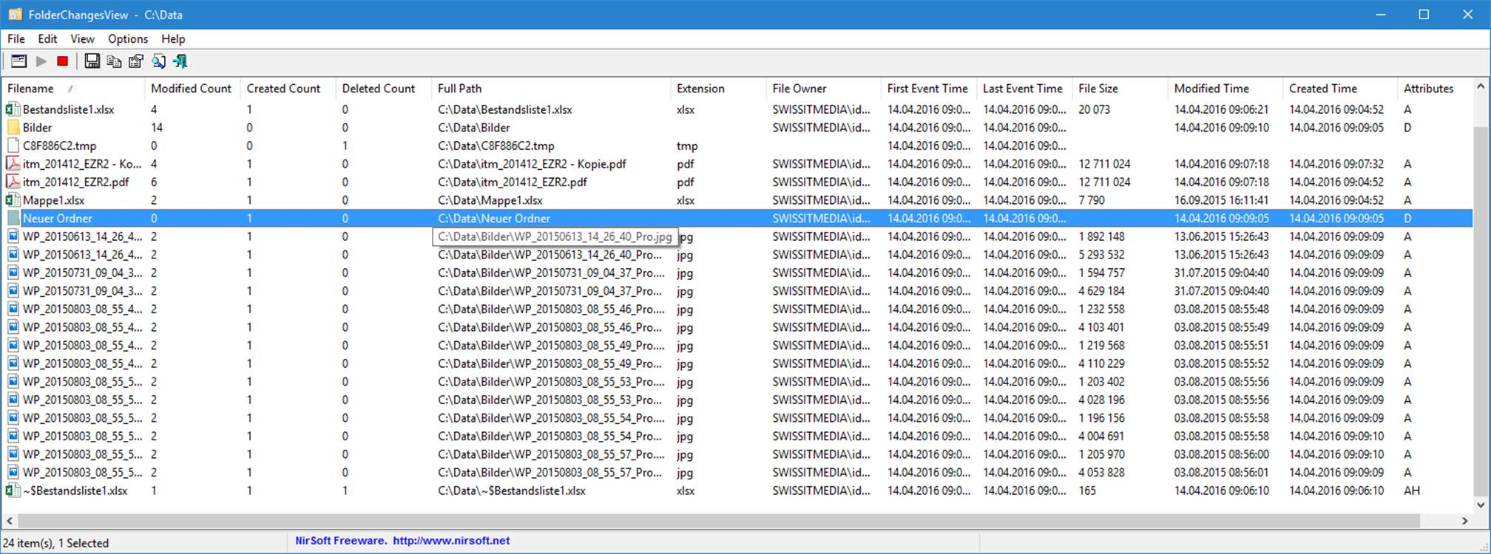The width and height of the screenshot is (1491, 554).
Task: Click the Bilder folder icon
Action: [13, 128]
